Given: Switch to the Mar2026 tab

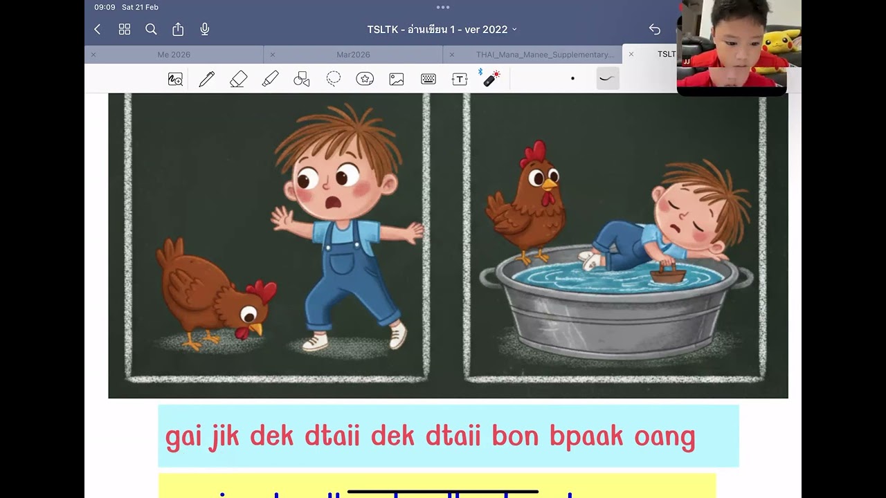Looking at the screenshot, I should click(x=353, y=54).
